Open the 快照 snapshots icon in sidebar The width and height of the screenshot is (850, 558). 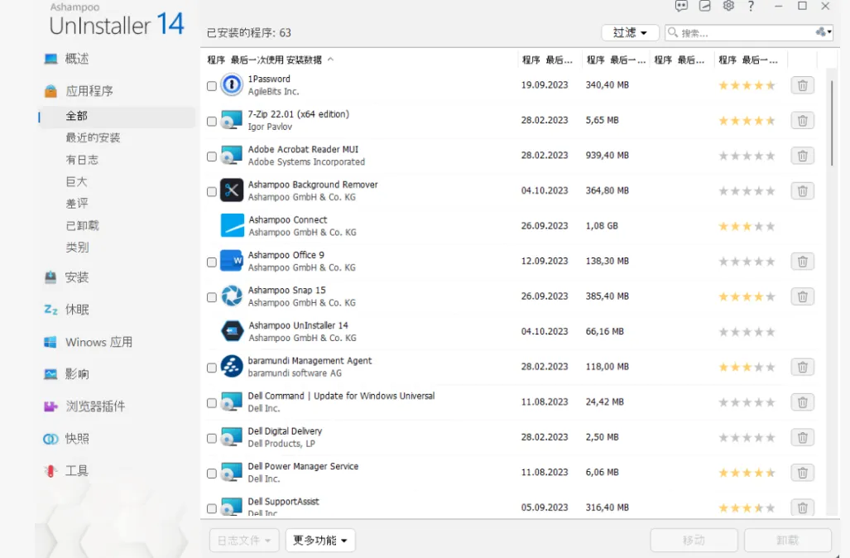(x=50, y=439)
